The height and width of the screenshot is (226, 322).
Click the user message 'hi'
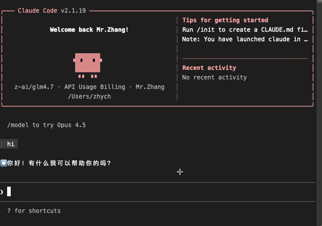[x=11, y=144]
